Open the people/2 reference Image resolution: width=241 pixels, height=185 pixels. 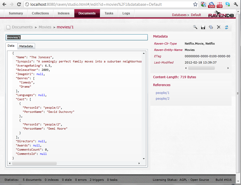coord(162,98)
